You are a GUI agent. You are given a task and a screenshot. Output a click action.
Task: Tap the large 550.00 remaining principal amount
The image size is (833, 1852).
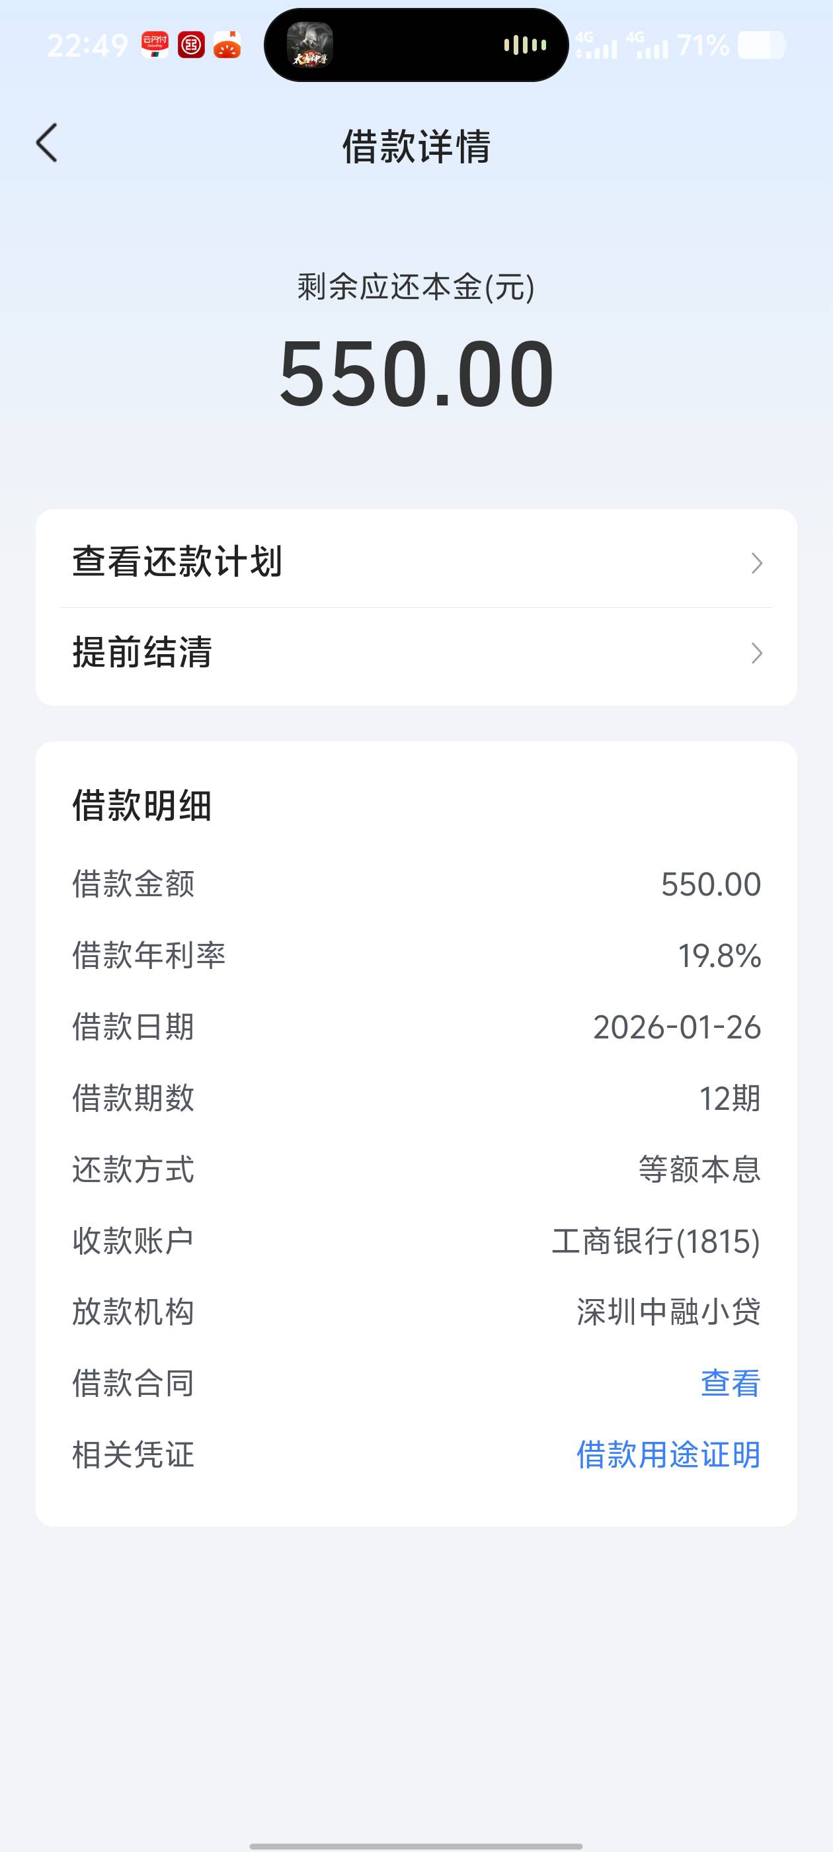coord(416,374)
